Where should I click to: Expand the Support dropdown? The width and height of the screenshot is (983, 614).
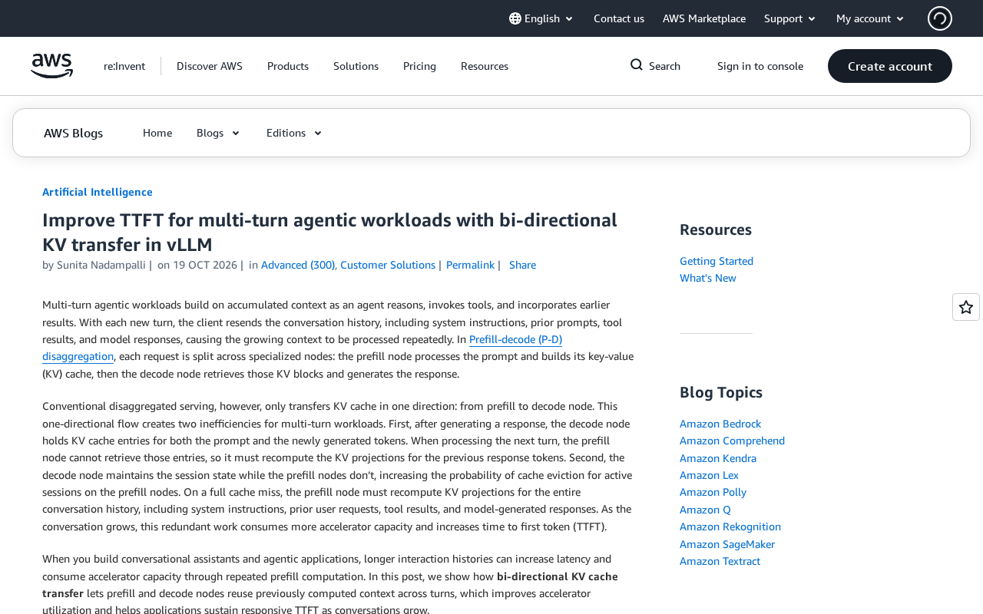click(x=789, y=18)
